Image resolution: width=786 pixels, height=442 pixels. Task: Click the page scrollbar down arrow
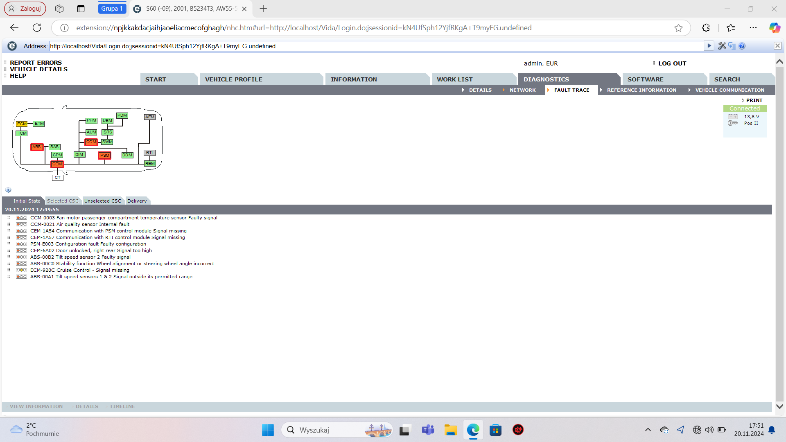779,406
